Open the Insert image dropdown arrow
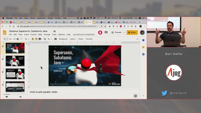This screenshot has width=201, height=113. tap(42, 39)
